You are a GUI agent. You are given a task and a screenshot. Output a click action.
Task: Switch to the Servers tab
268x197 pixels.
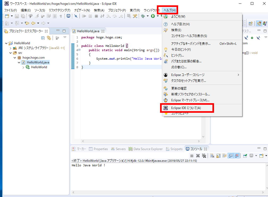[x=118, y=149]
